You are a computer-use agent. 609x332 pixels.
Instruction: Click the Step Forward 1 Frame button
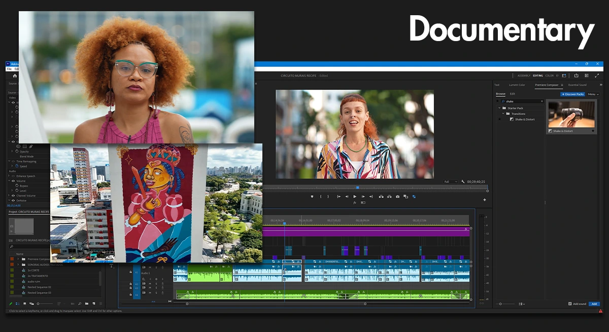(363, 197)
